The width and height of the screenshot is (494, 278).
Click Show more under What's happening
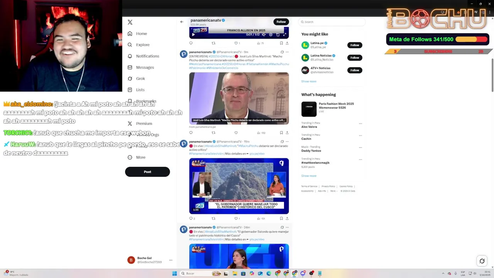point(309,176)
